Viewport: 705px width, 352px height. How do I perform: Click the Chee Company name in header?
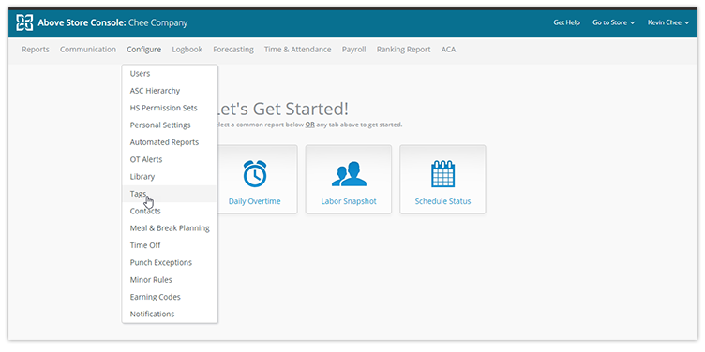point(158,22)
